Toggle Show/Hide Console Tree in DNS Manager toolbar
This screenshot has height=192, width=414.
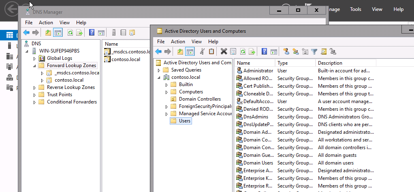(x=58, y=33)
